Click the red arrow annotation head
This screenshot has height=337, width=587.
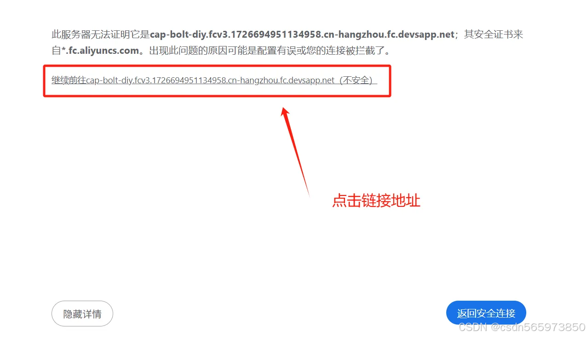(x=285, y=113)
